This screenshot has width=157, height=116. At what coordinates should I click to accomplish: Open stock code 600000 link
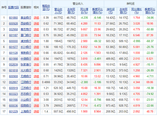click(13, 41)
